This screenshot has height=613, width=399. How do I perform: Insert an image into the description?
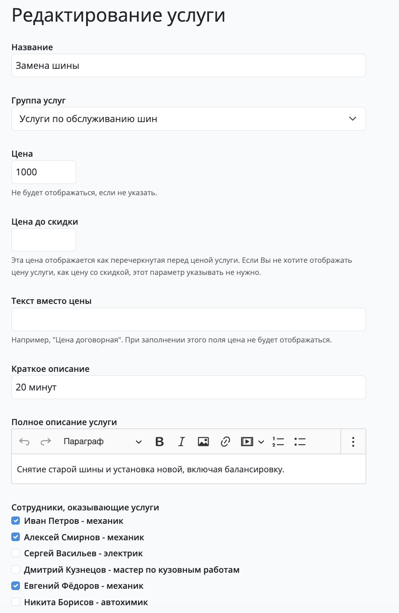coord(203,442)
